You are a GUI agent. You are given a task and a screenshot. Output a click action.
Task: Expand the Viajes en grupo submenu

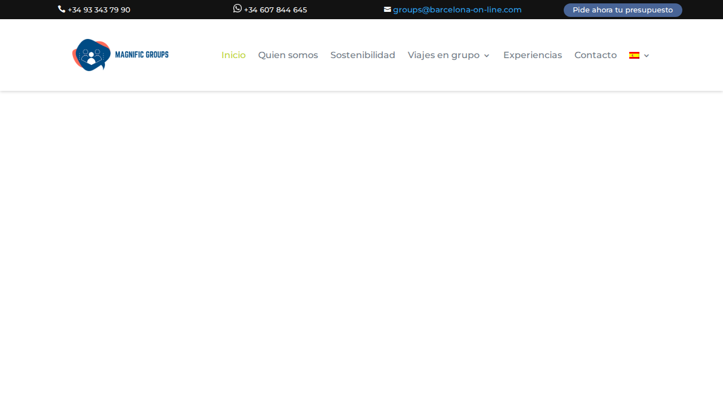(x=486, y=56)
